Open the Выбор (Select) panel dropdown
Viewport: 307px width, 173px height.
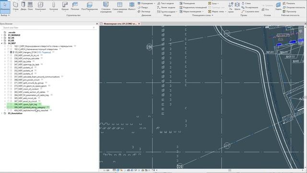click(5, 15)
